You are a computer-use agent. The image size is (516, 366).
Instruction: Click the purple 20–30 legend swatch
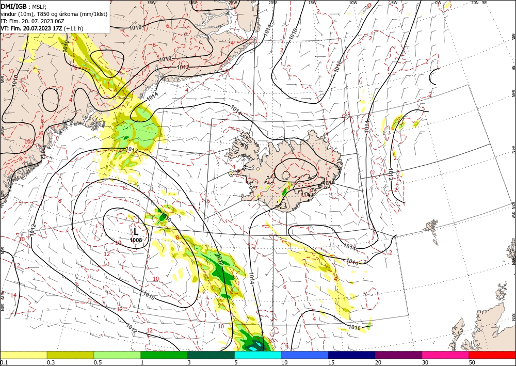click(x=398, y=355)
